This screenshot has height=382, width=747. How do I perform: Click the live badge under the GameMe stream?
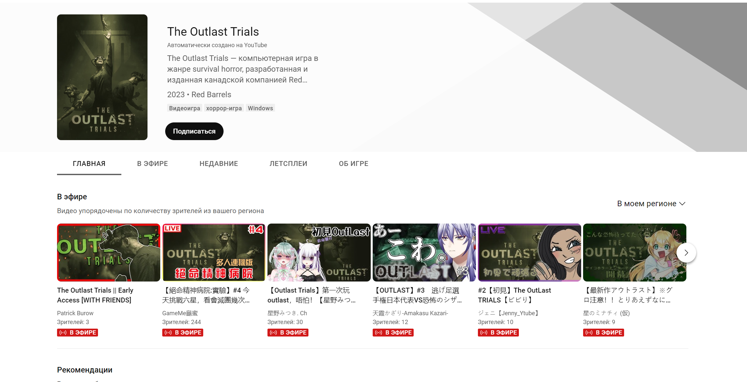click(x=183, y=333)
